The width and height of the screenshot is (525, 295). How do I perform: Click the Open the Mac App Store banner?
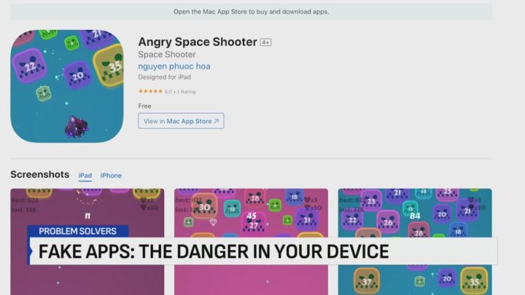point(251,12)
